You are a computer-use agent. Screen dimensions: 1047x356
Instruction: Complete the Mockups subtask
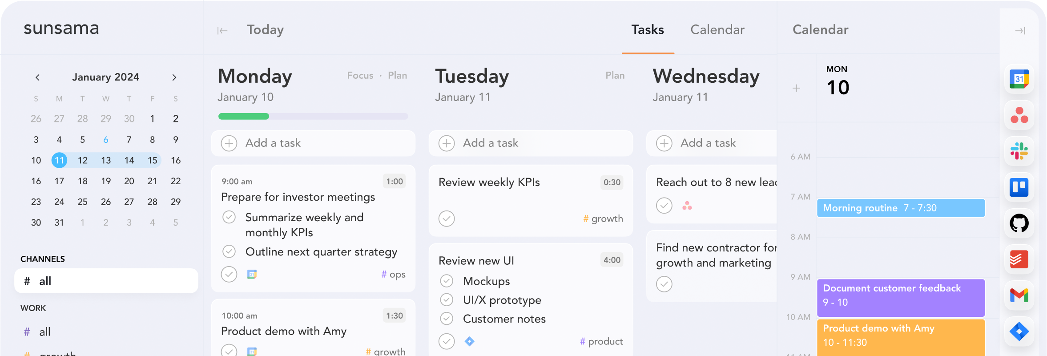coord(447,281)
